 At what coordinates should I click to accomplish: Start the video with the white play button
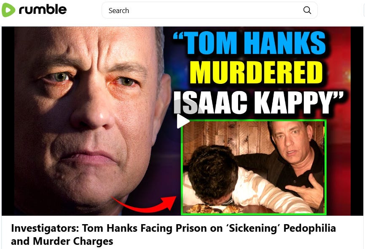[x=183, y=121]
